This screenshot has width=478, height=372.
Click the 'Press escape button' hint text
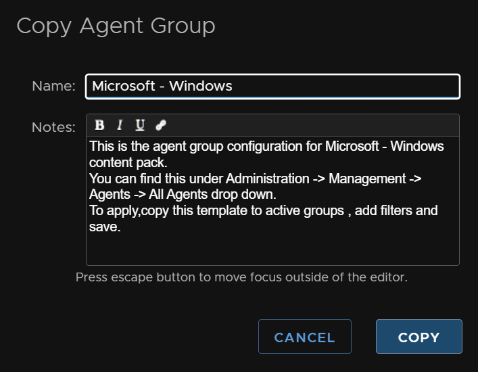coord(241,277)
